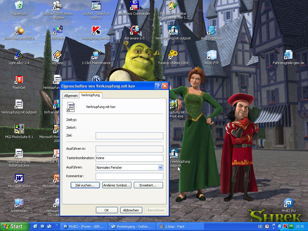Viewport: 308px width, 231px height.
Task: Click the Tastenkombination field showing Keine
Action: tap(129, 158)
